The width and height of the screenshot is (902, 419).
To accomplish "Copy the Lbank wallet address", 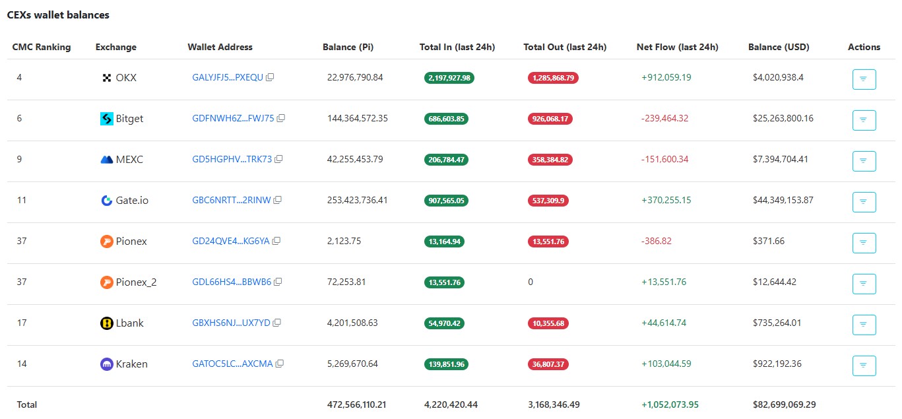I will pos(276,323).
